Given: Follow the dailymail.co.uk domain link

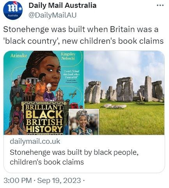Looking at the screenshot, I should click(x=35, y=141).
